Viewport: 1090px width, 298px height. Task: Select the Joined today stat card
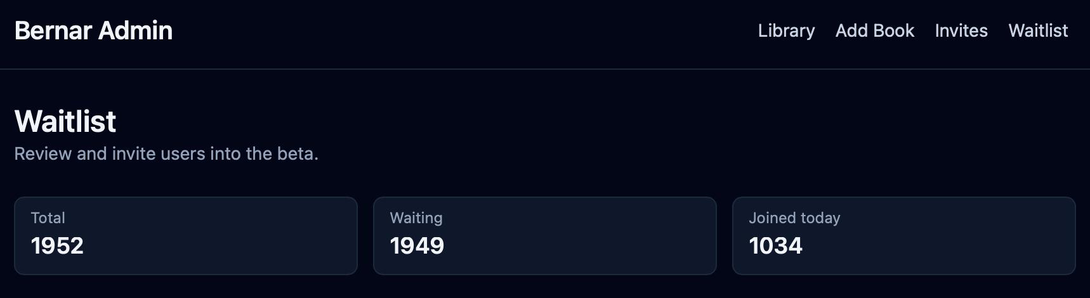coord(903,235)
